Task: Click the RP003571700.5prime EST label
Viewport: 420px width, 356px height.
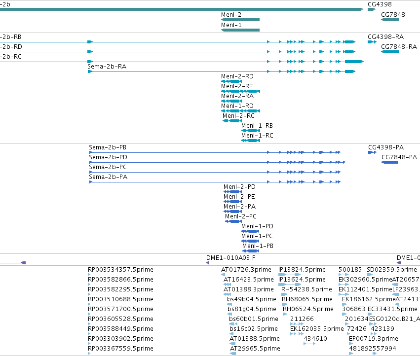Action: [x=120, y=309]
